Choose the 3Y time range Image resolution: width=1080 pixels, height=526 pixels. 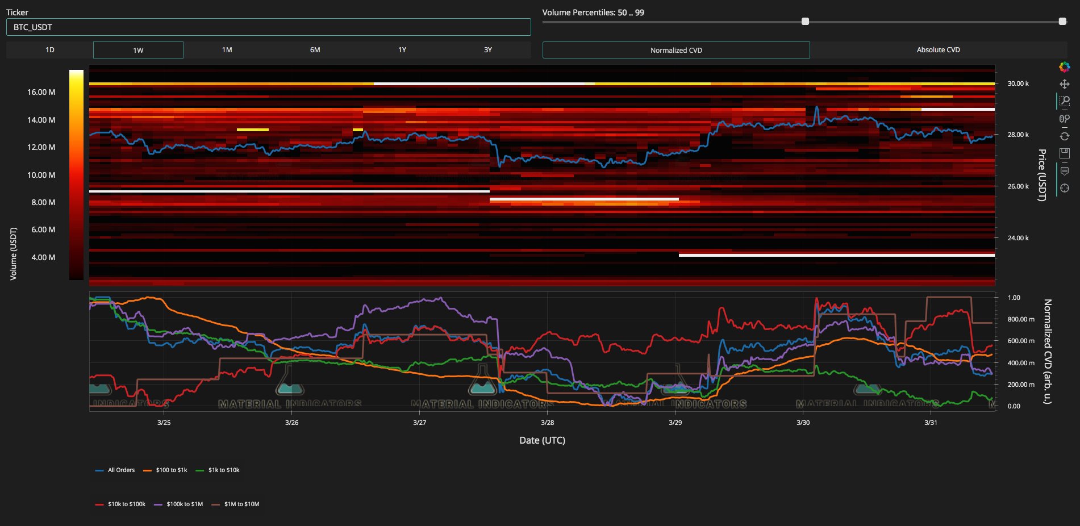487,50
